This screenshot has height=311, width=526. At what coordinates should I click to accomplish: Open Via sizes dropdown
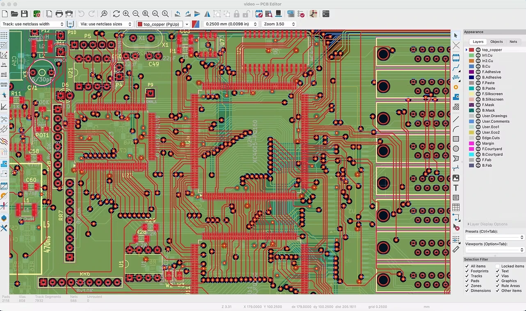coord(106,24)
